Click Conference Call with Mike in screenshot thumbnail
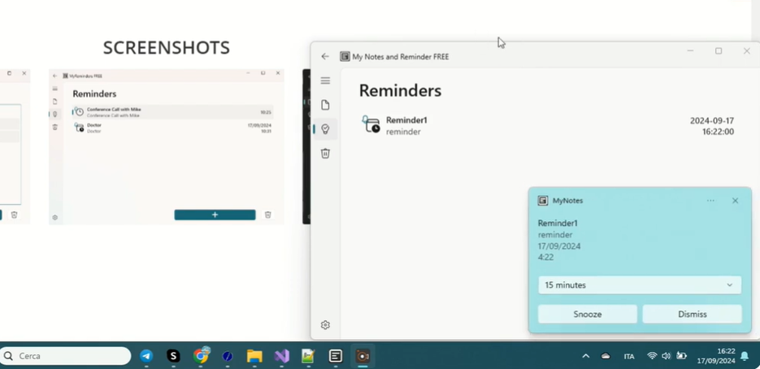 pos(173,112)
